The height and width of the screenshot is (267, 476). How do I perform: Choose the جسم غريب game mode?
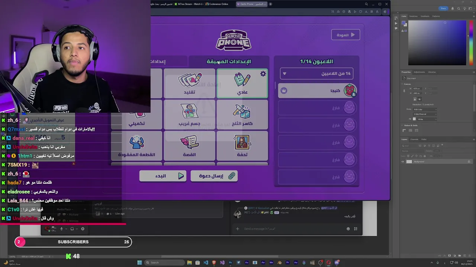189,115
